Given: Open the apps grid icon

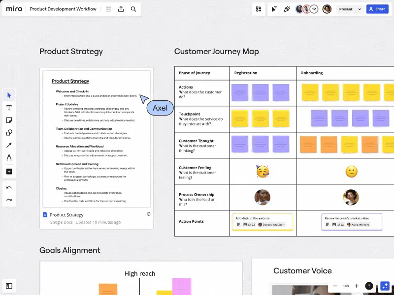Looking at the screenshot, I should (259, 9).
